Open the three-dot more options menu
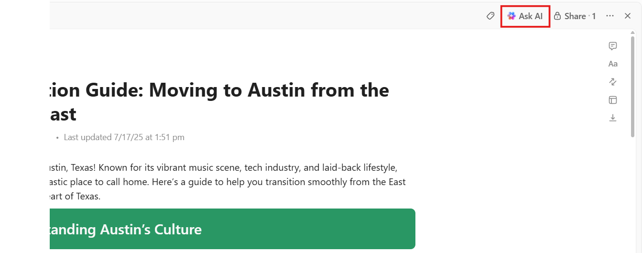Viewport: 642px width, 253px height. coord(609,16)
